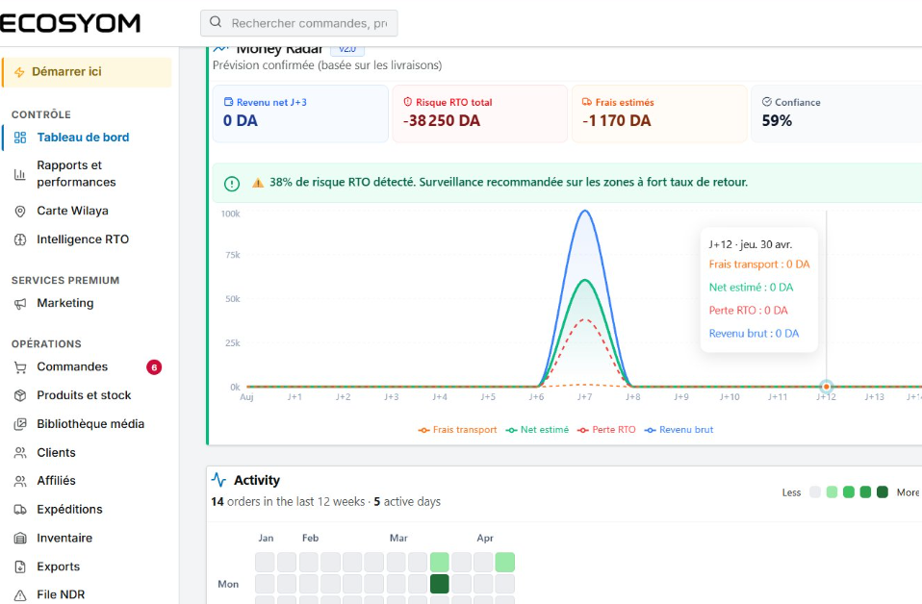Click the truck icon for Expéditions

pyautogui.click(x=20, y=510)
